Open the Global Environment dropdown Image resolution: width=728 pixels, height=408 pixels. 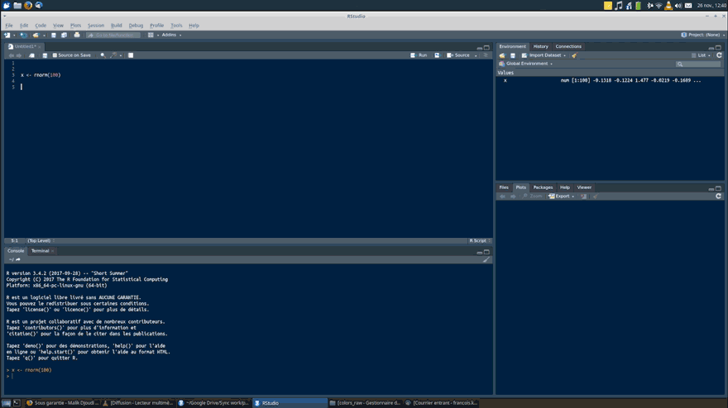click(x=526, y=64)
